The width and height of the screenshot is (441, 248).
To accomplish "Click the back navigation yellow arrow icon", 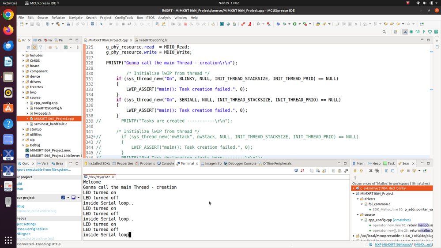I will [x=398, y=24].
